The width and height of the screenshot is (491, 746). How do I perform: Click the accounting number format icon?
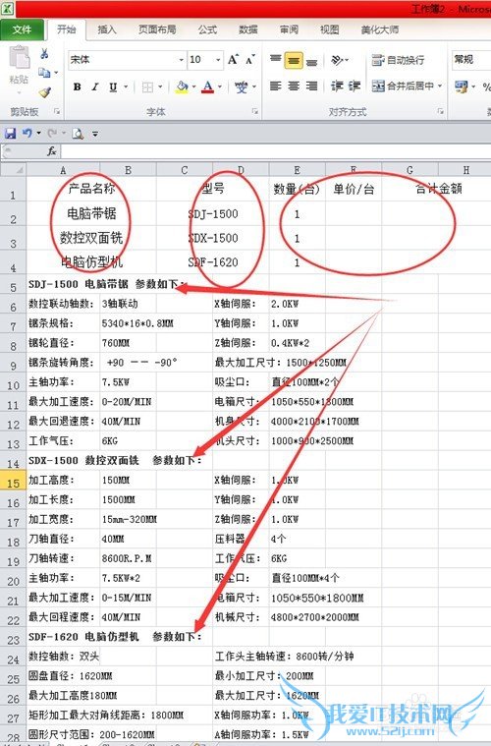point(462,86)
